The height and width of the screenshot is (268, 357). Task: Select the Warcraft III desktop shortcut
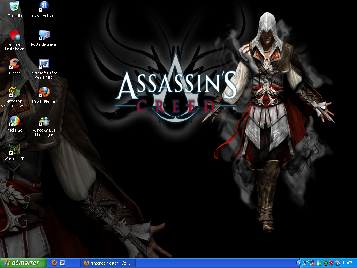tap(15, 152)
